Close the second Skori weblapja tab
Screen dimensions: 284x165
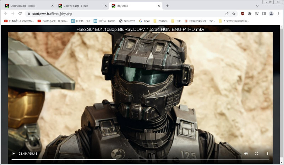(x=105, y=6)
